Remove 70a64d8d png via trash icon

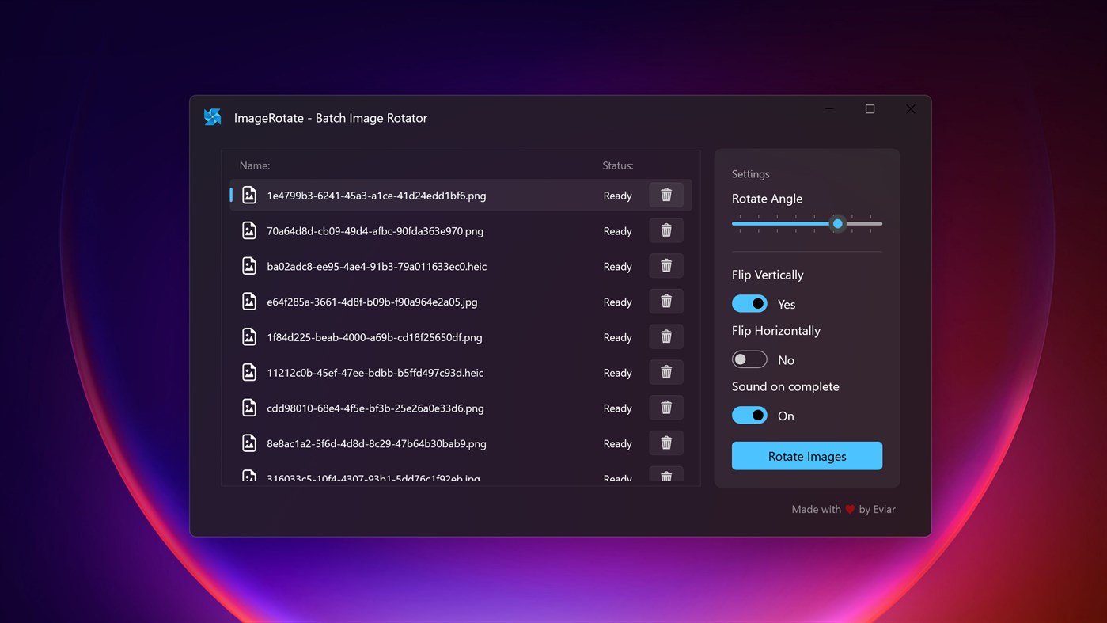[x=665, y=230]
